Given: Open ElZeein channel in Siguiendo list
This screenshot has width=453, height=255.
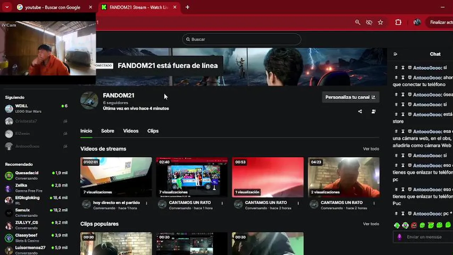Looking at the screenshot, I should pyautogui.click(x=36, y=134).
